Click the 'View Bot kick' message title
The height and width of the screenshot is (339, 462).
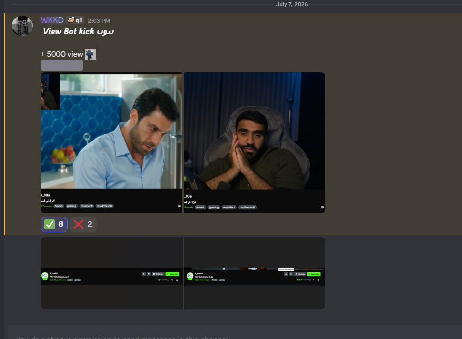[79, 31]
